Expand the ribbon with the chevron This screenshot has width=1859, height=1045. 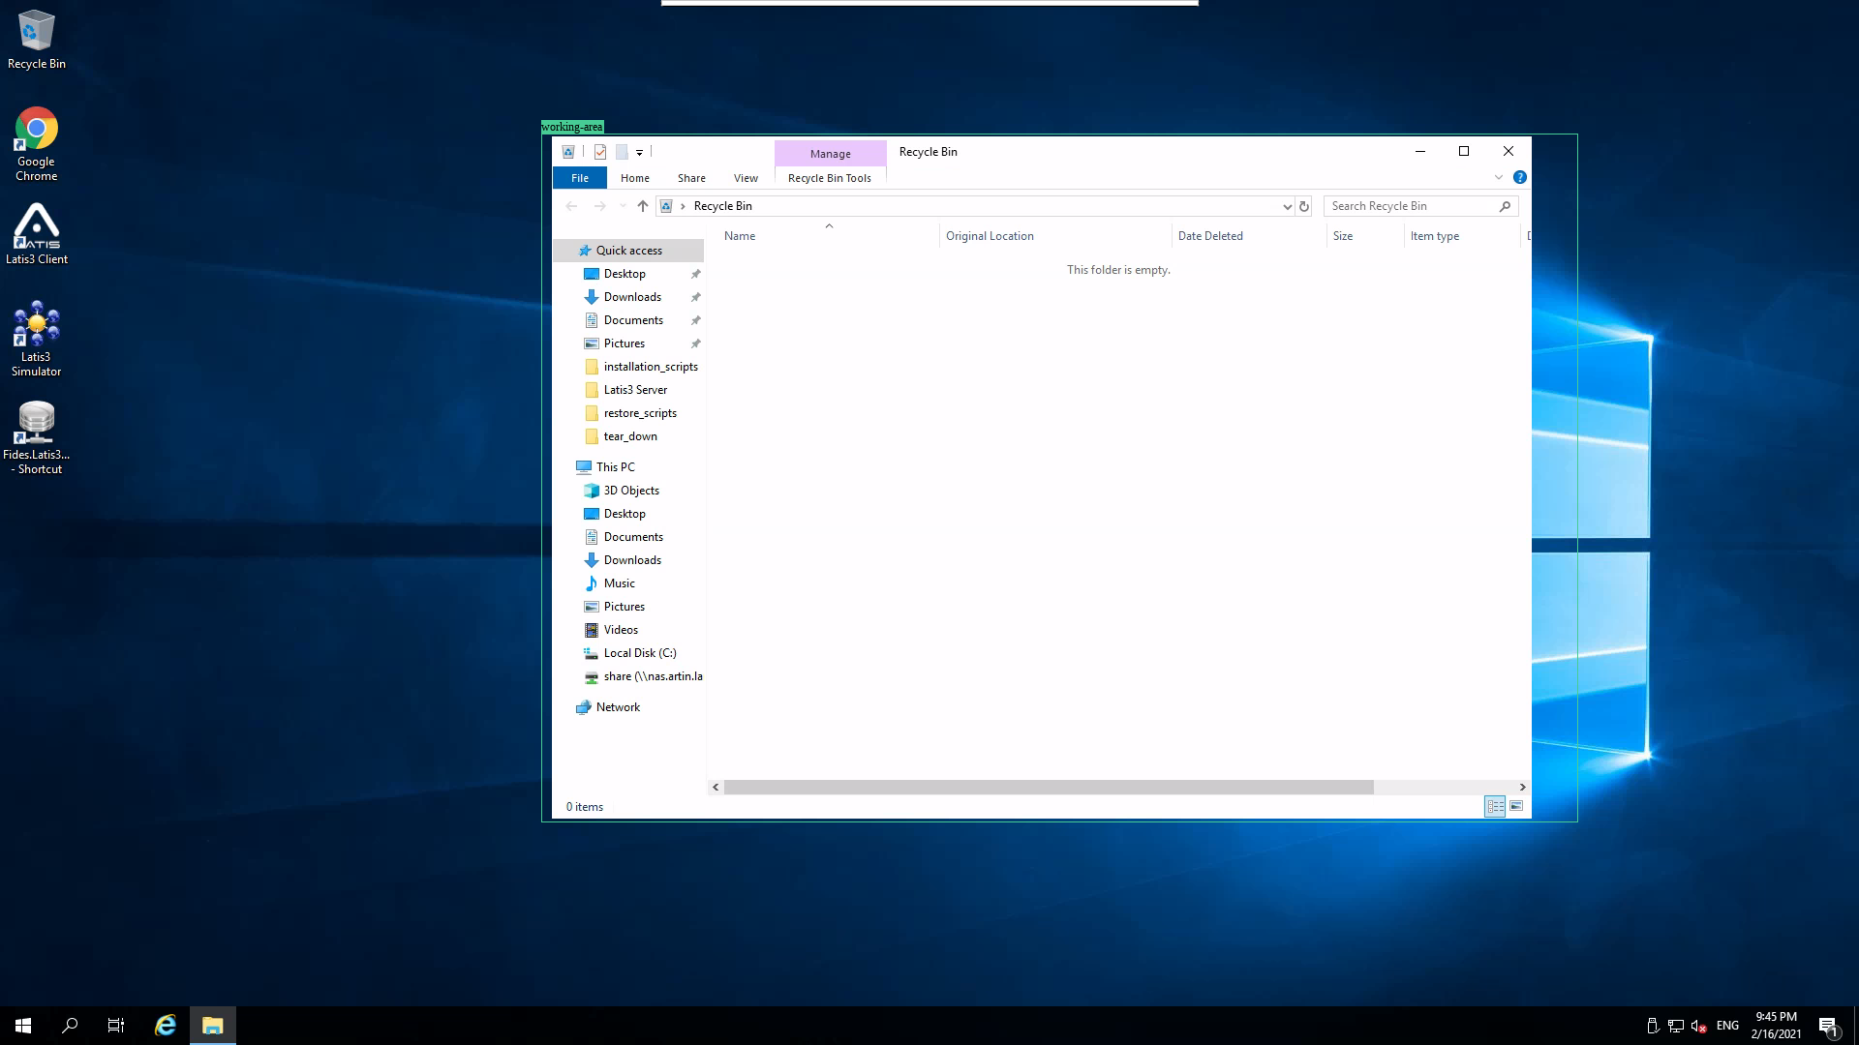1498,177
